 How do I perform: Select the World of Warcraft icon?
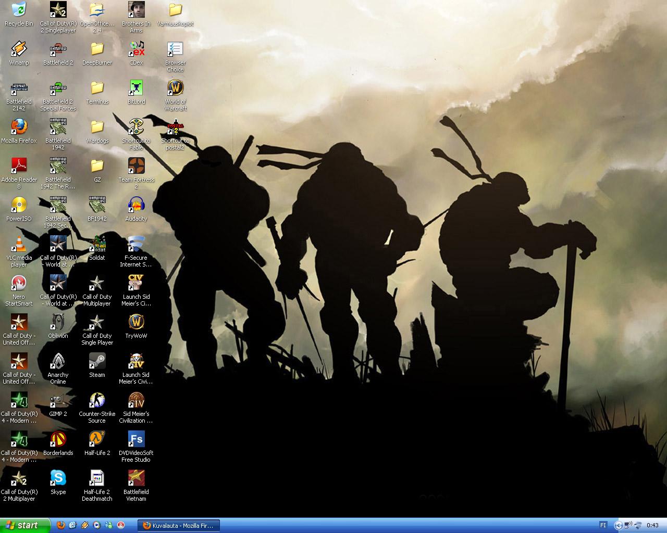(175, 88)
